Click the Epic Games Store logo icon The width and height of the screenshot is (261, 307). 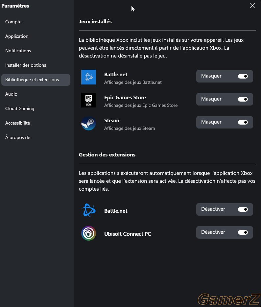pyautogui.click(x=88, y=100)
